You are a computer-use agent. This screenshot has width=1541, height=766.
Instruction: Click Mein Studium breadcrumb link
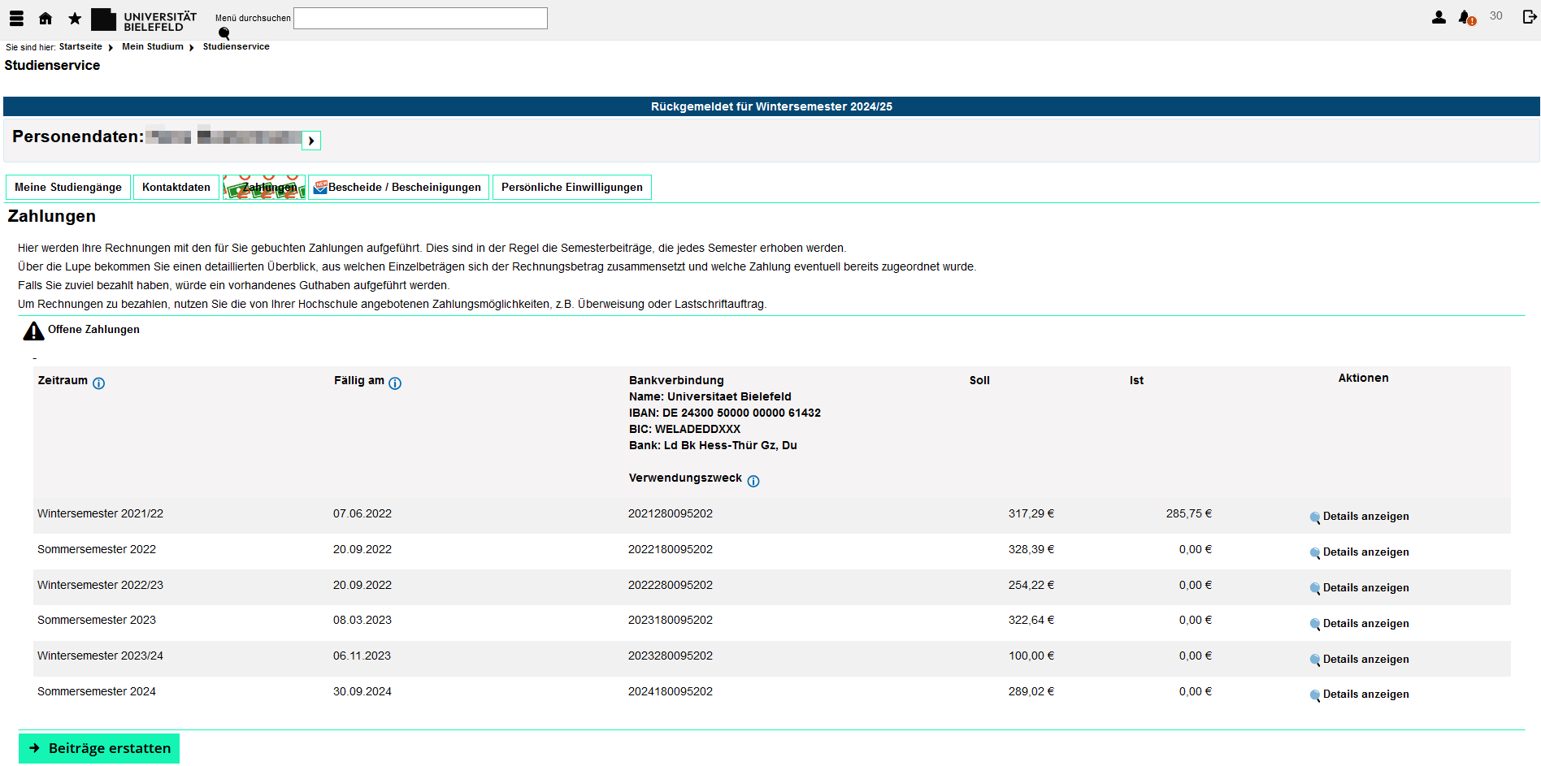pyautogui.click(x=153, y=46)
